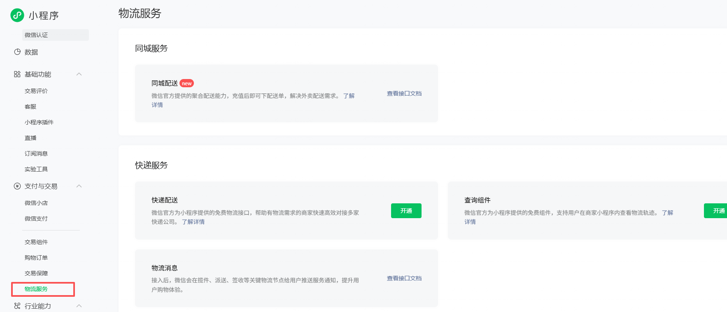The width and height of the screenshot is (727, 312).
Task: Click the red new badge beside 同城配送
Action: pos(187,83)
